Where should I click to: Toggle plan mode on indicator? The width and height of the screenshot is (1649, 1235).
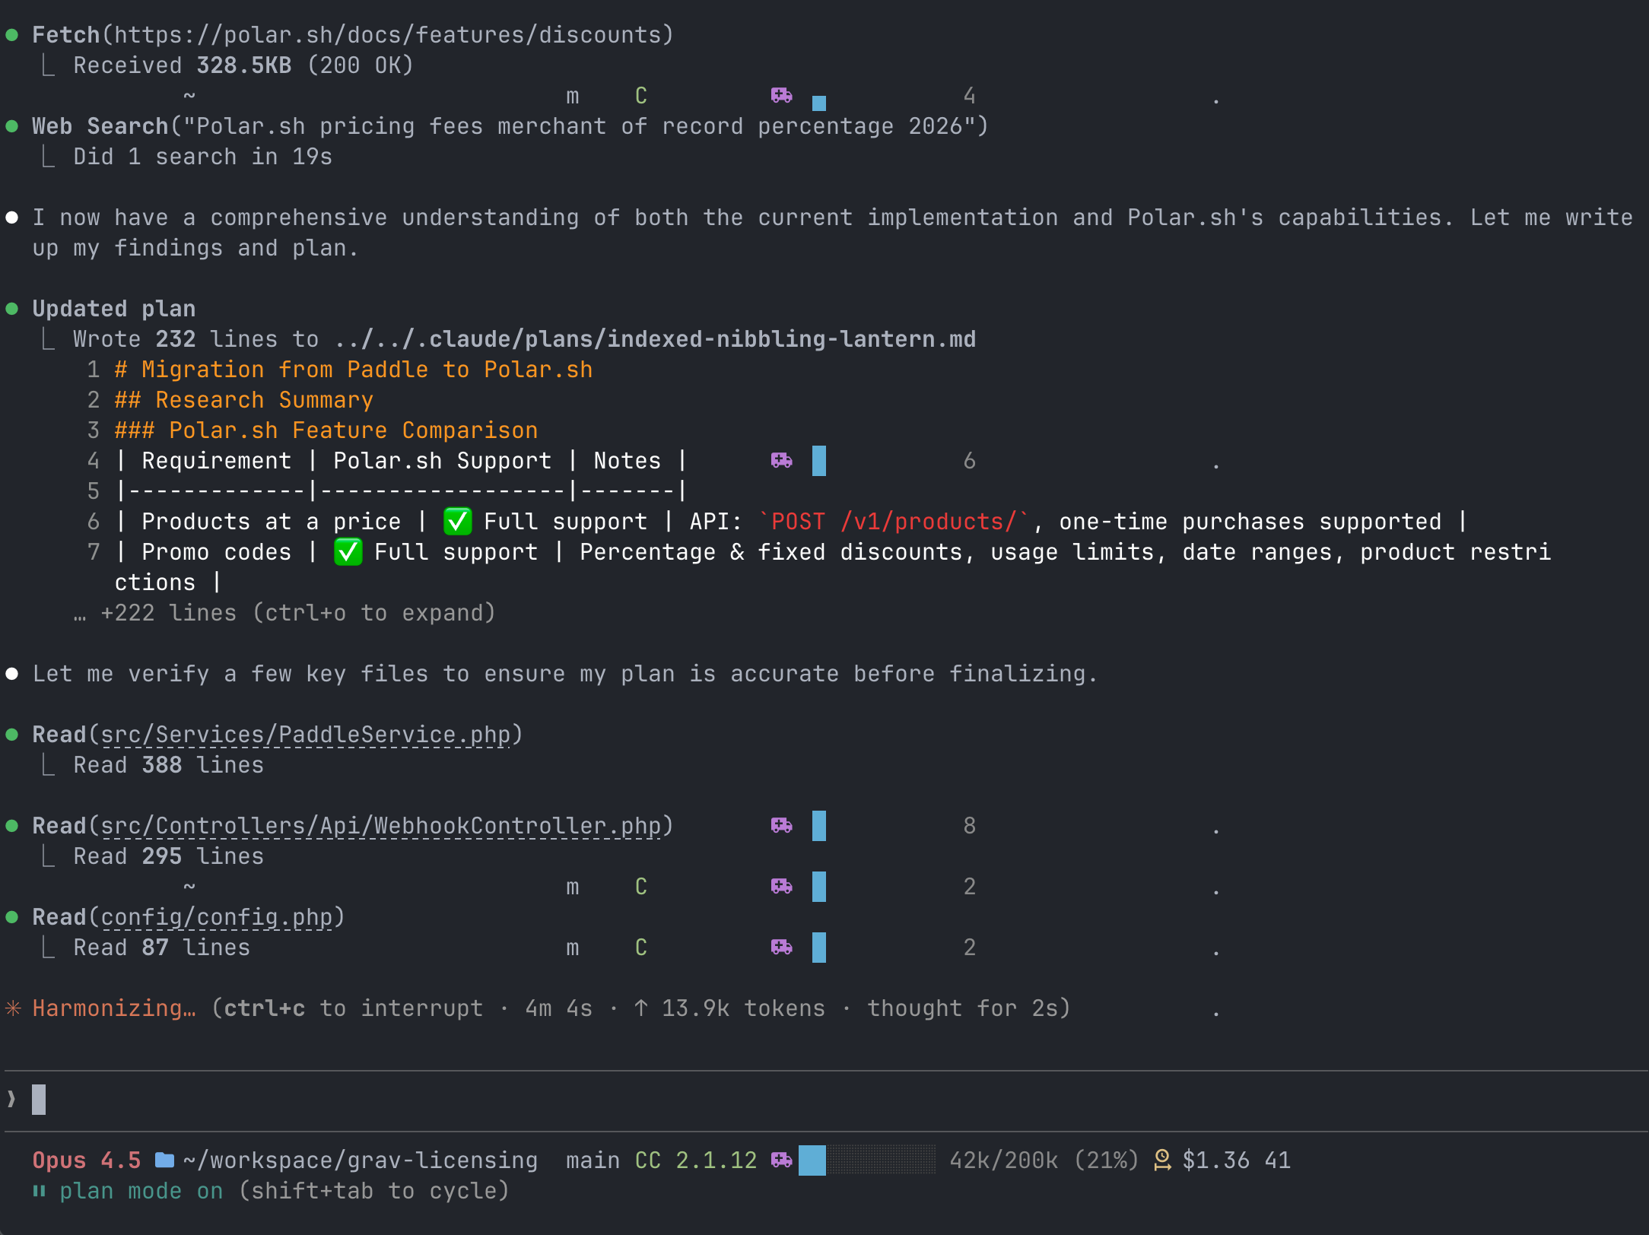pos(141,1191)
